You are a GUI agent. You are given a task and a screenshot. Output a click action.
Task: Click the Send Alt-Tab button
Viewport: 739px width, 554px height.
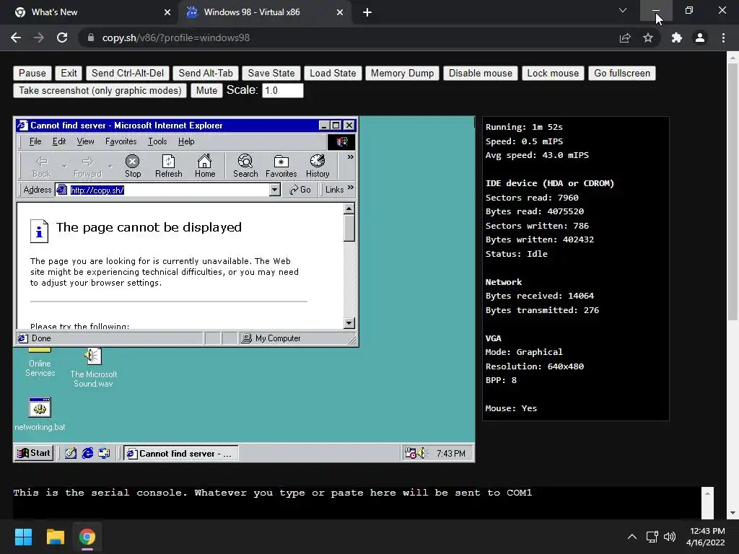pyautogui.click(x=206, y=73)
